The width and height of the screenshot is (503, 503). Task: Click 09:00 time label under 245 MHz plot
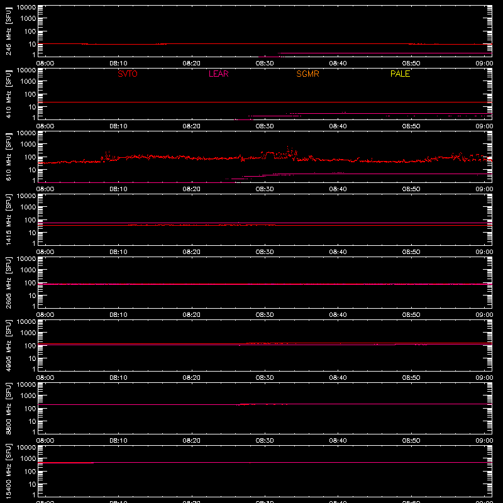coord(484,64)
